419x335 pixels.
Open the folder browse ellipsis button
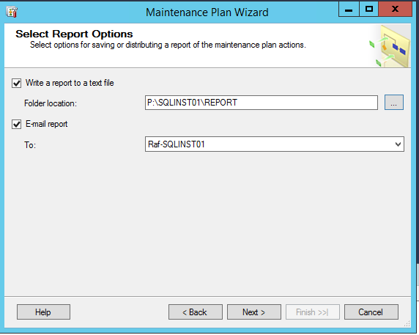[x=394, y=103]
